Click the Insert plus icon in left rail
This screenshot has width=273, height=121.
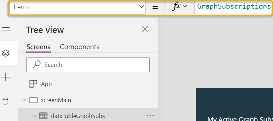point(6,77)
